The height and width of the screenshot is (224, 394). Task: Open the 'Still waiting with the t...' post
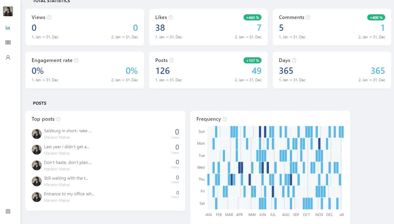[x=66, y=178]
